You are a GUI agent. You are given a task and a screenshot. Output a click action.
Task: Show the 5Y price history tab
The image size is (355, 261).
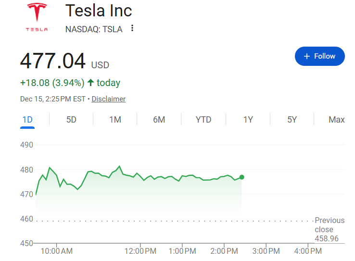coord(292,120)
